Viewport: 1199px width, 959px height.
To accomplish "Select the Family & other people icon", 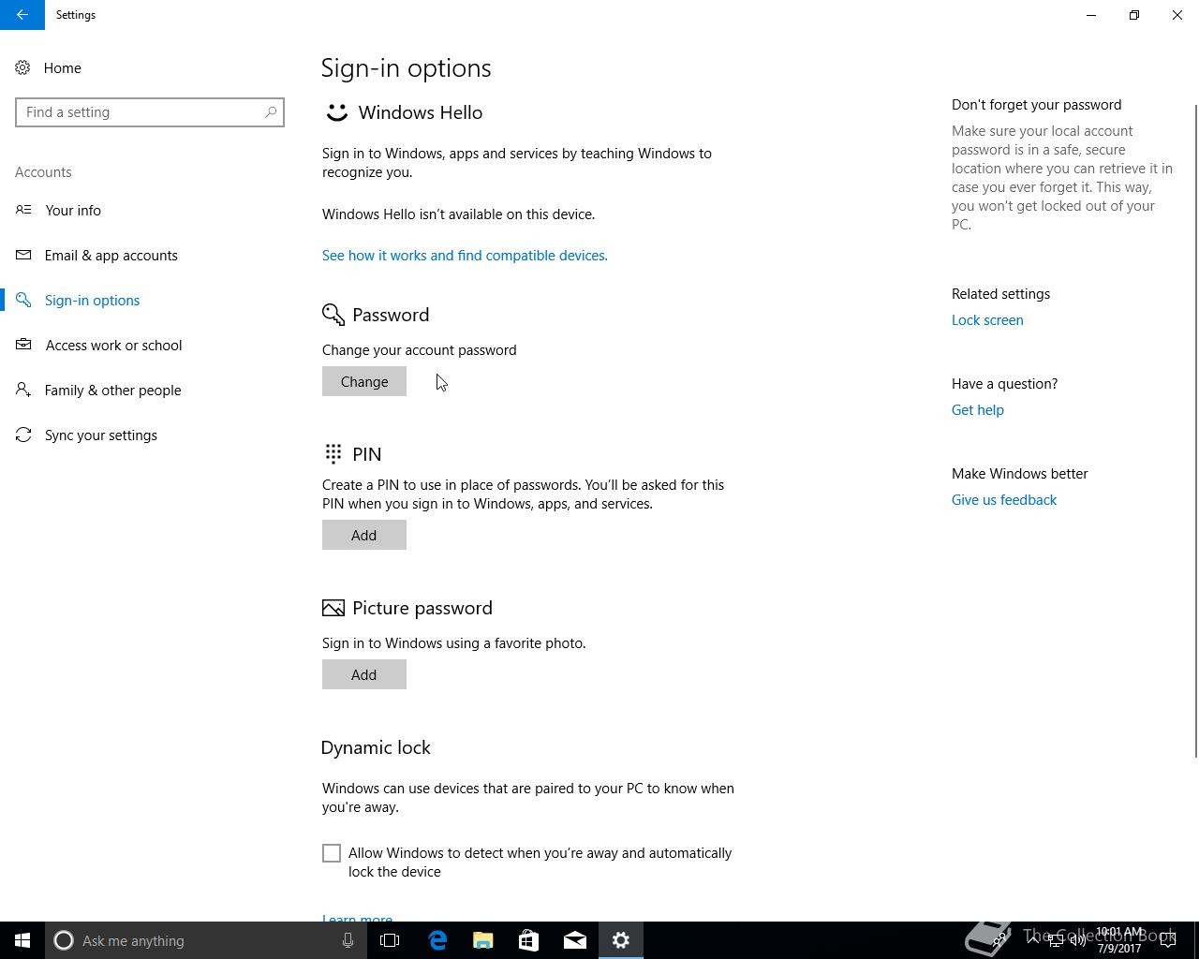I will (x=23, y=391).
